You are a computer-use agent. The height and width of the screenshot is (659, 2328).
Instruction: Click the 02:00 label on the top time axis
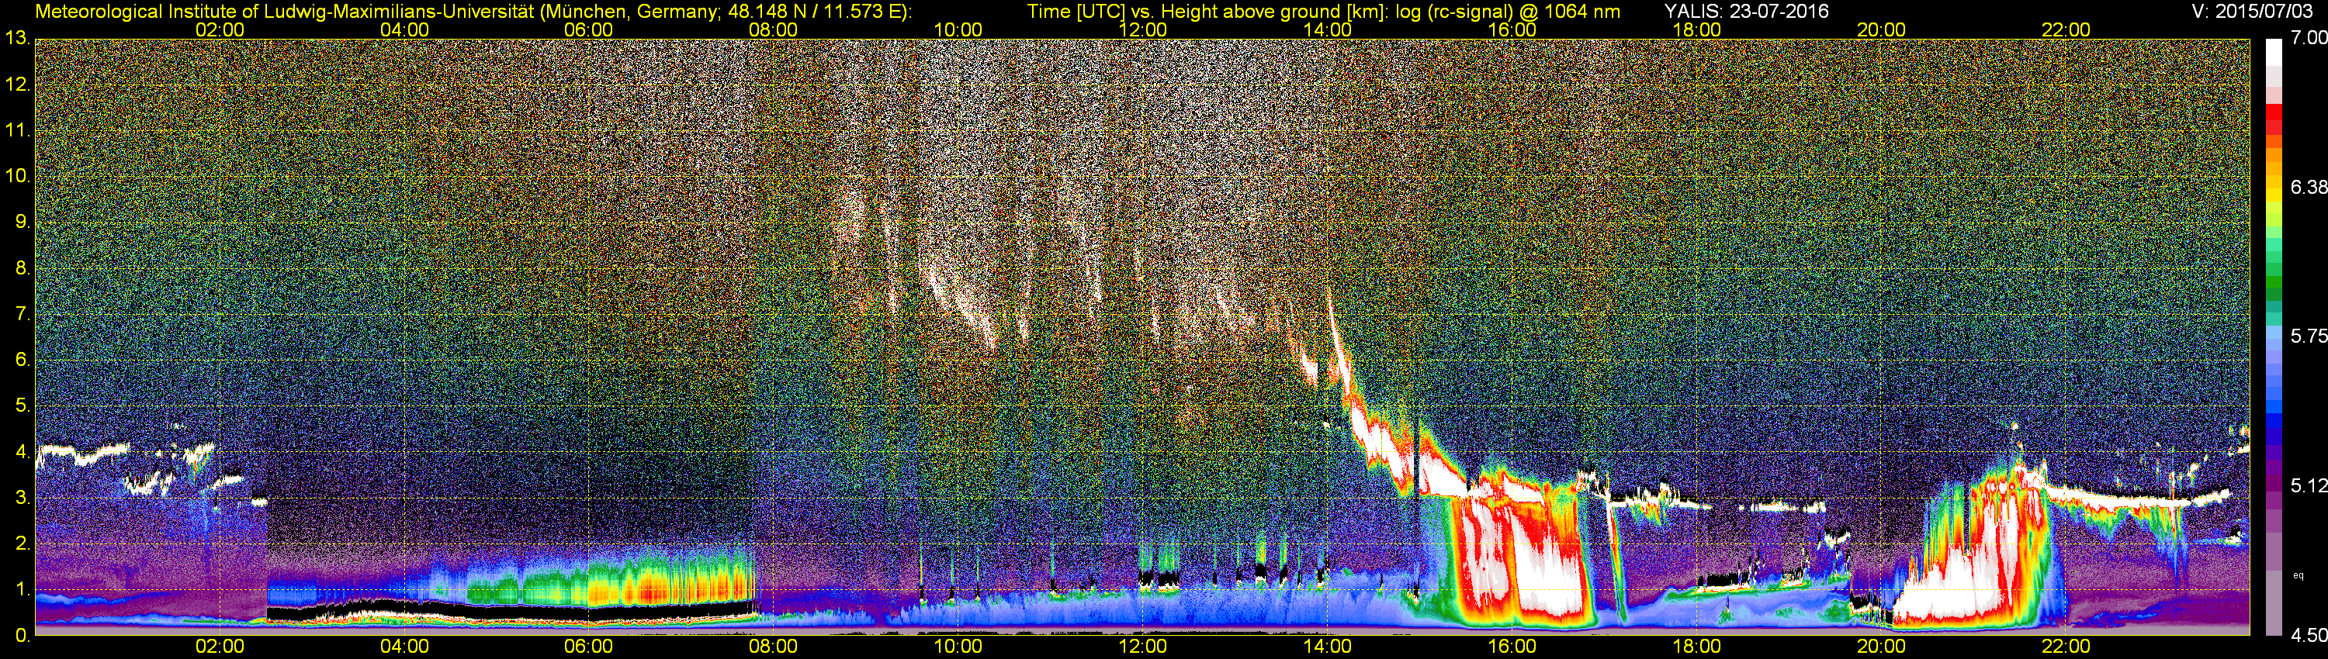(x=220, y=29)
